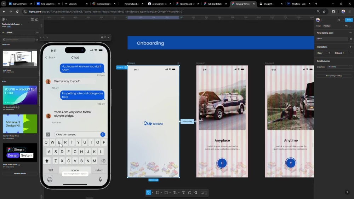
Task: Click Show prototype settings
Action: point(334,76)
